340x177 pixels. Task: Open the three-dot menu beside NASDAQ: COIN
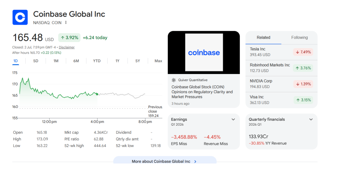66,23
